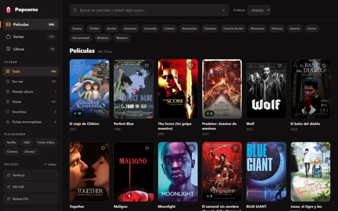Select the Documental genre chip
Screen dimensions: 338x211
[81, 38]
